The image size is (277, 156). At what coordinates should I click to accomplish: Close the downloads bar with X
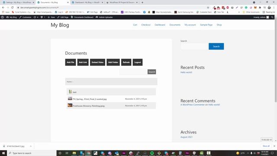tap(274, 146)
